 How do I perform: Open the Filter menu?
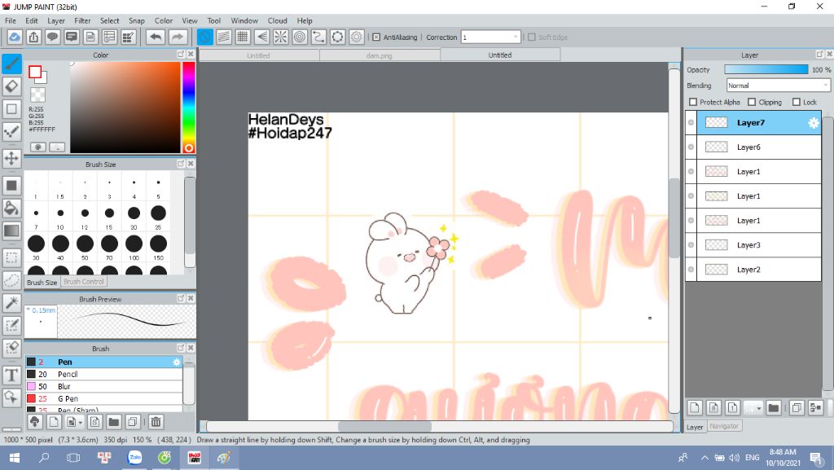(82, 20)
